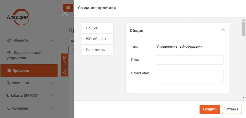Click the hamburger menu icon
The height and width of the screenshot is (118, 246).
point(68,8)
